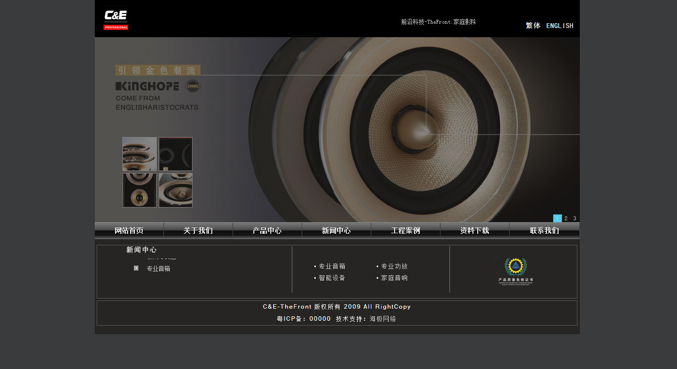Open the 智能设备 product category link
The image size is (677, 369).
(x=332, y=278)
